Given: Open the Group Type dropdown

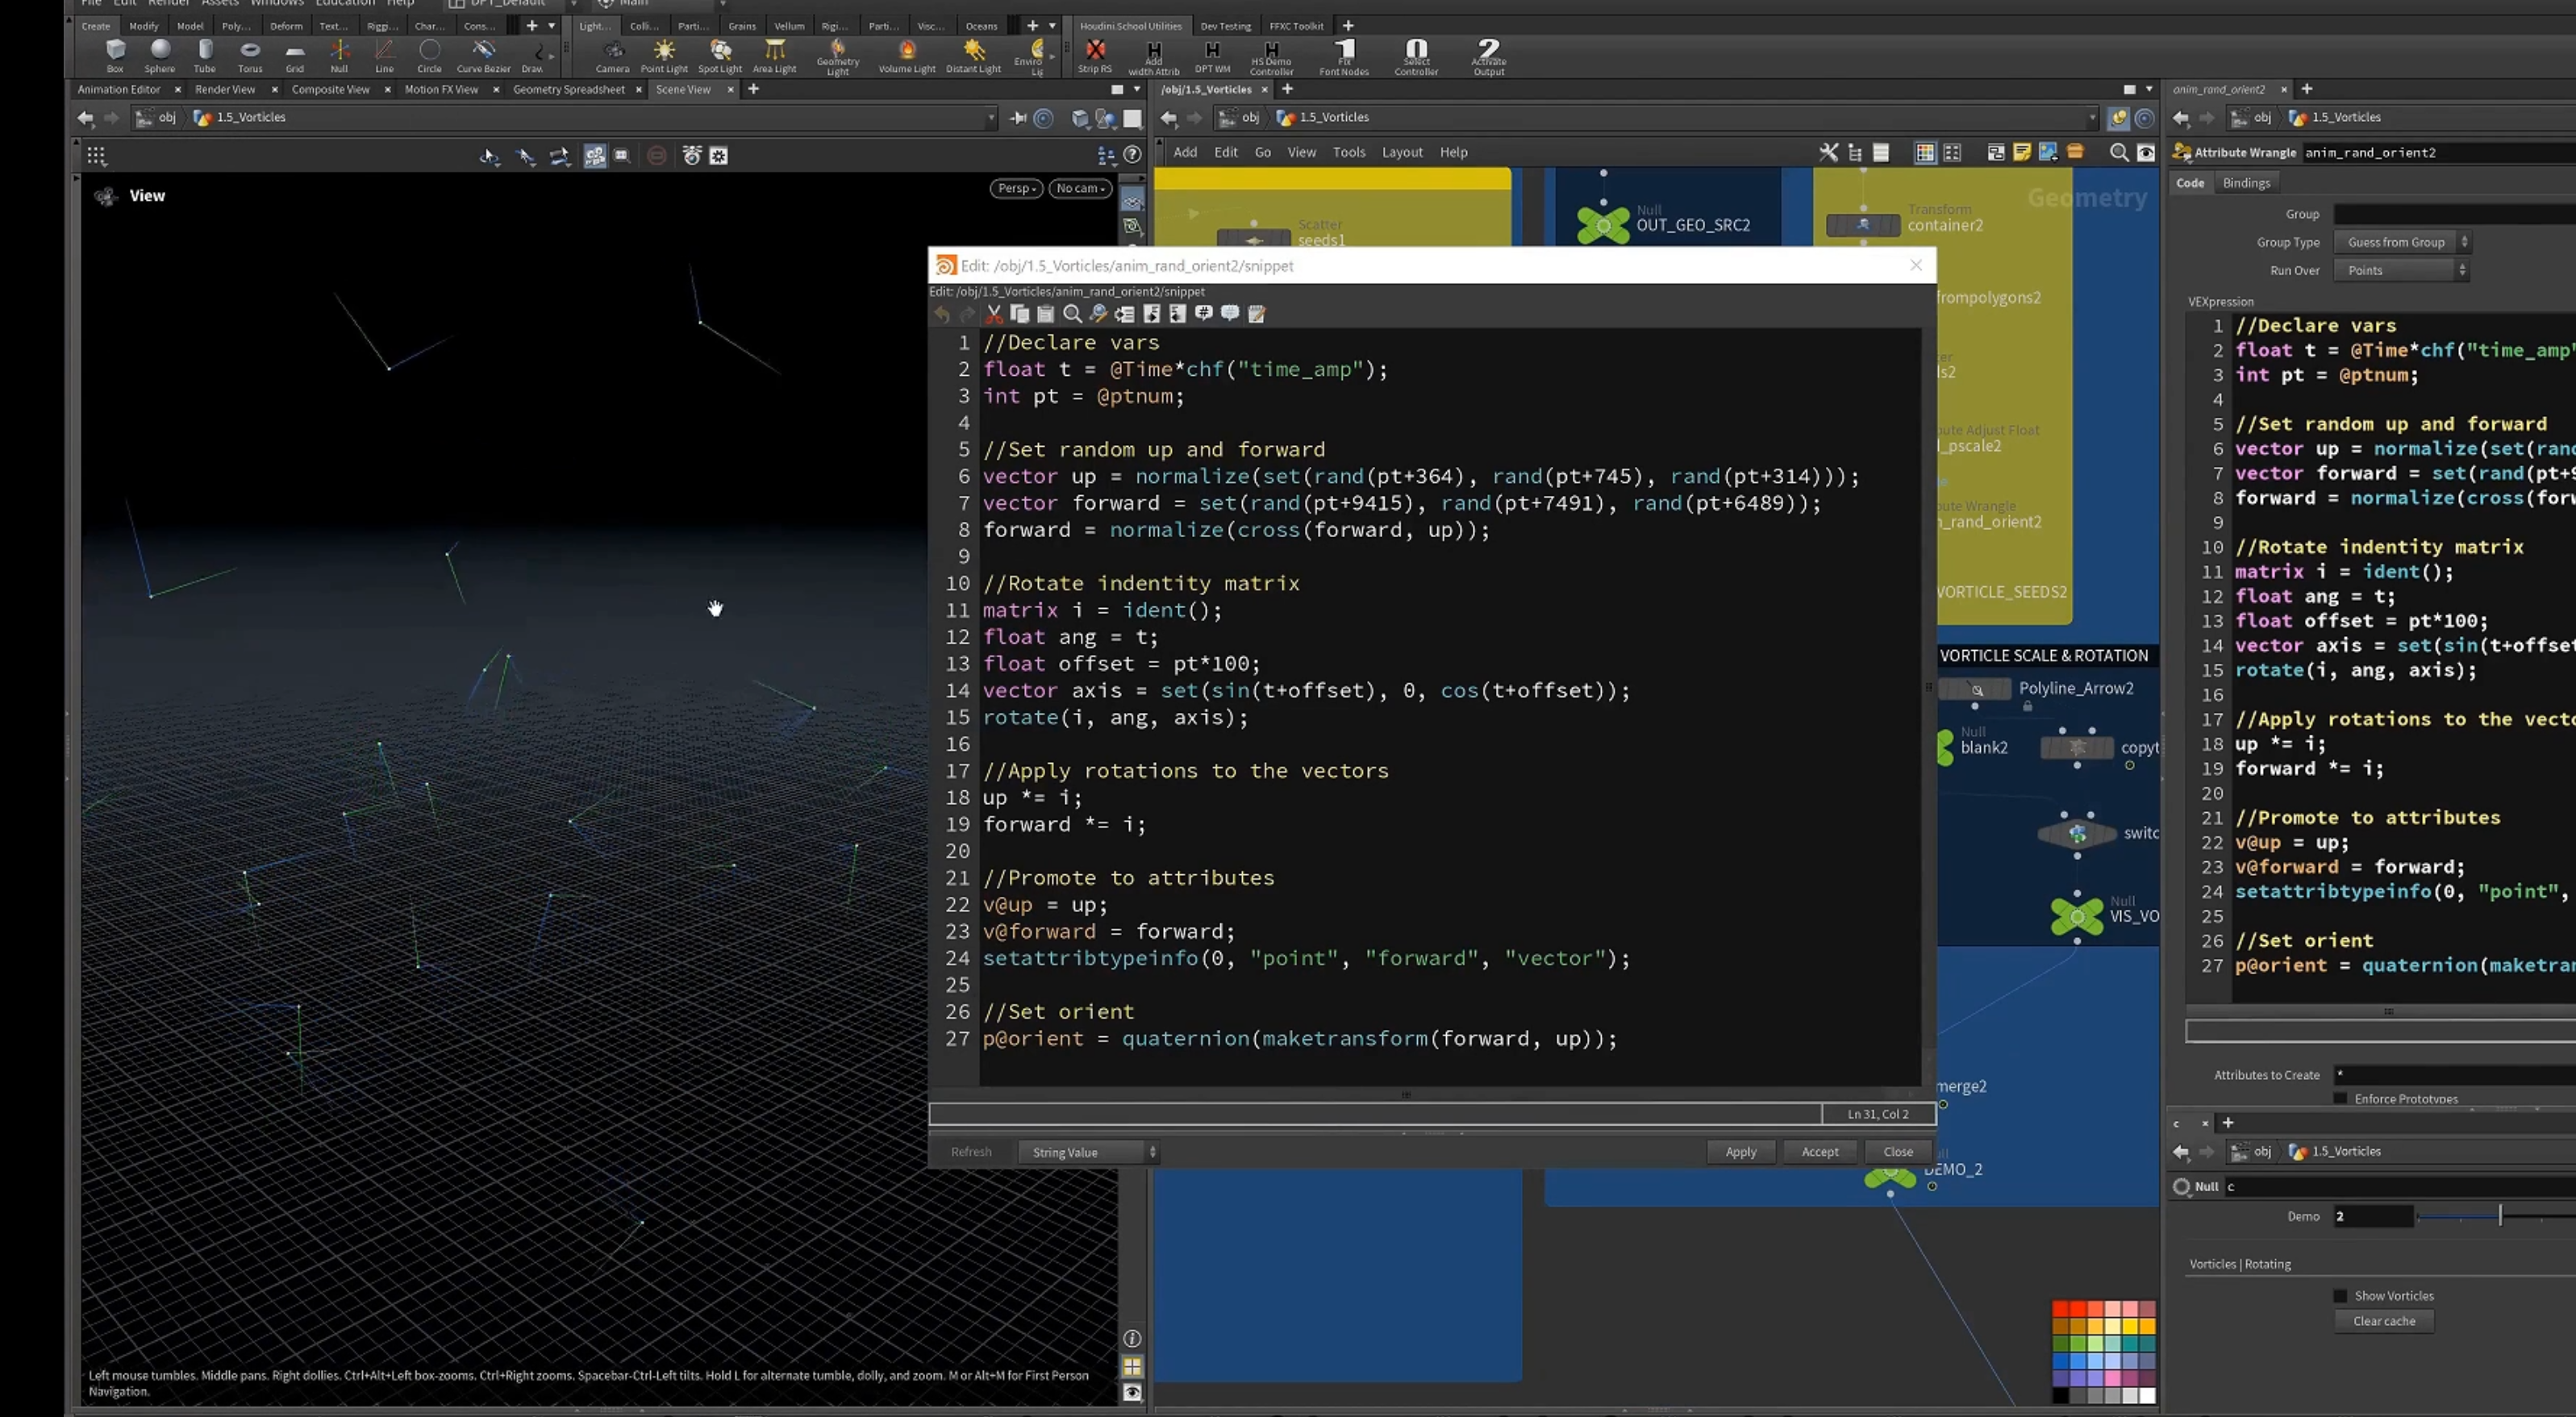Looking at the screenshot, I should [2401, 242].
